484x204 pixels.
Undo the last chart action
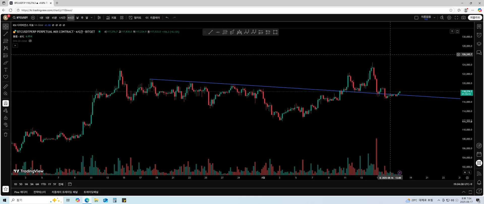click(167, 18)
